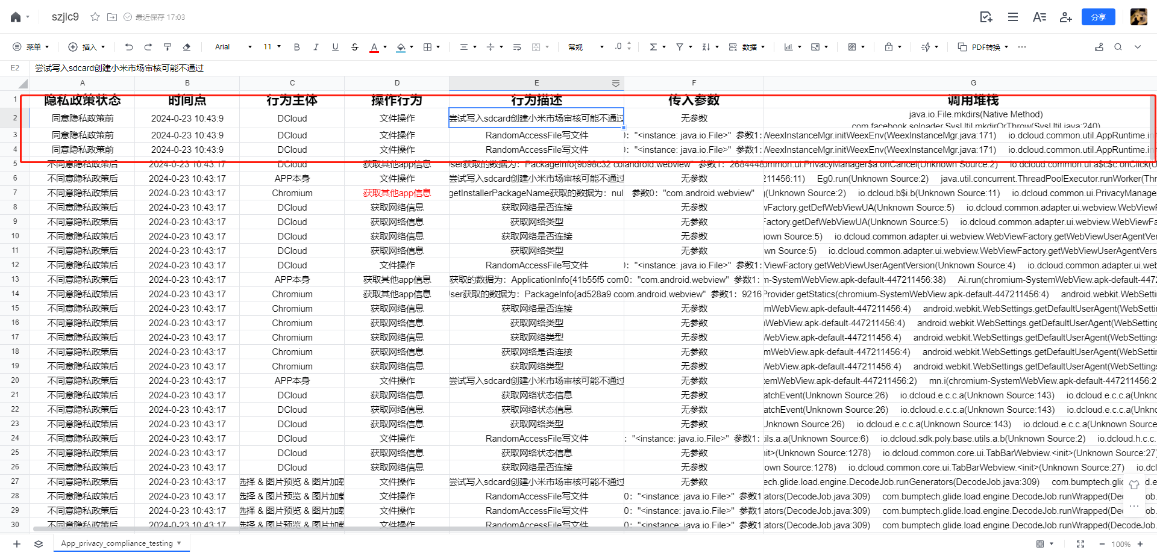Toggle italic formatting
The height and width of the screenshot is (553, 1157).
point(316,47)
